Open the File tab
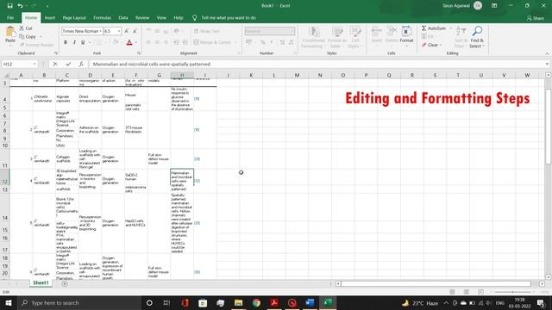The height and width of the screenshot is (310, 552). coord(10,17)
